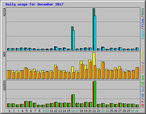Viewport: 146px width, 114px height.
Task: Click the day 5 axis label
Action: [27, 111]
